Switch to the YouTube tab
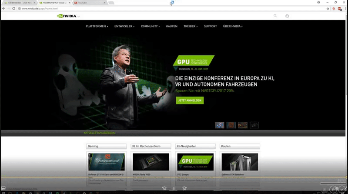 90,3
